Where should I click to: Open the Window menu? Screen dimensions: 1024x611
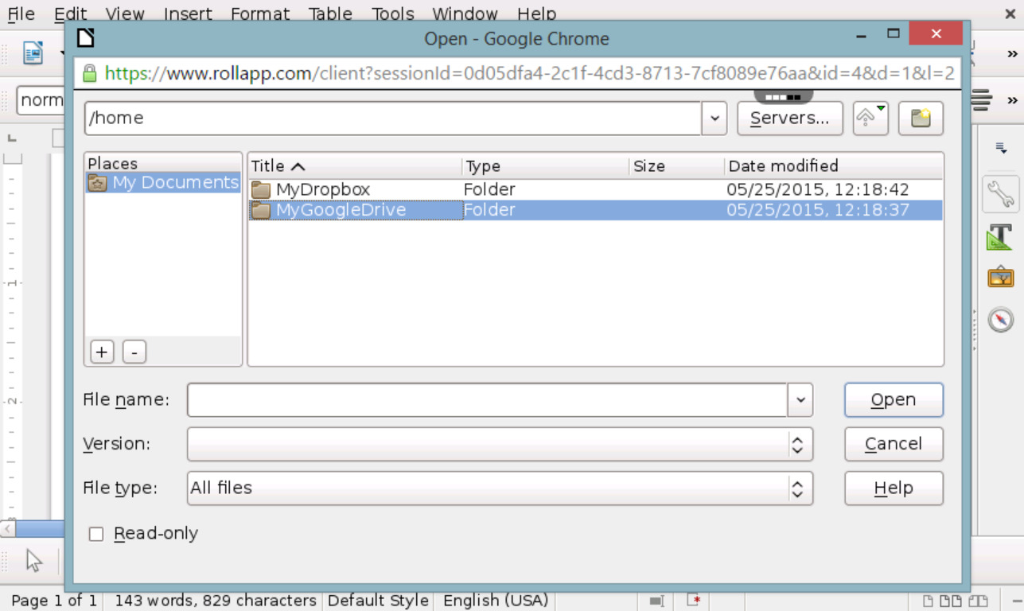click(465, 14)
